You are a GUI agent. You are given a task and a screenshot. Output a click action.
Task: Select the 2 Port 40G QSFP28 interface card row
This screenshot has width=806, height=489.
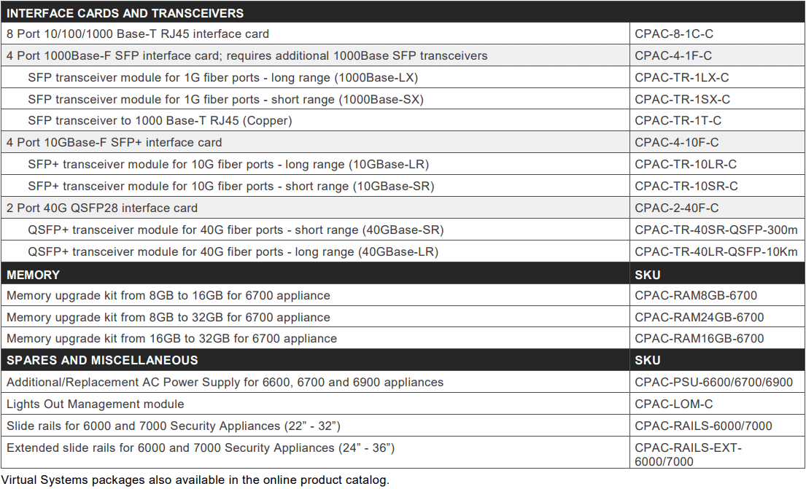(x=102, y=208)
